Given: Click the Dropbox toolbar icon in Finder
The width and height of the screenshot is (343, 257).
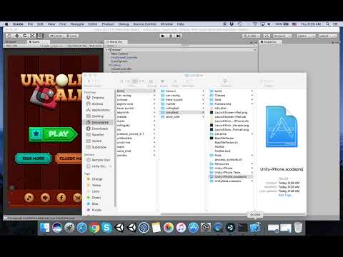Looking at the screenshot, I should coord(225,81).
